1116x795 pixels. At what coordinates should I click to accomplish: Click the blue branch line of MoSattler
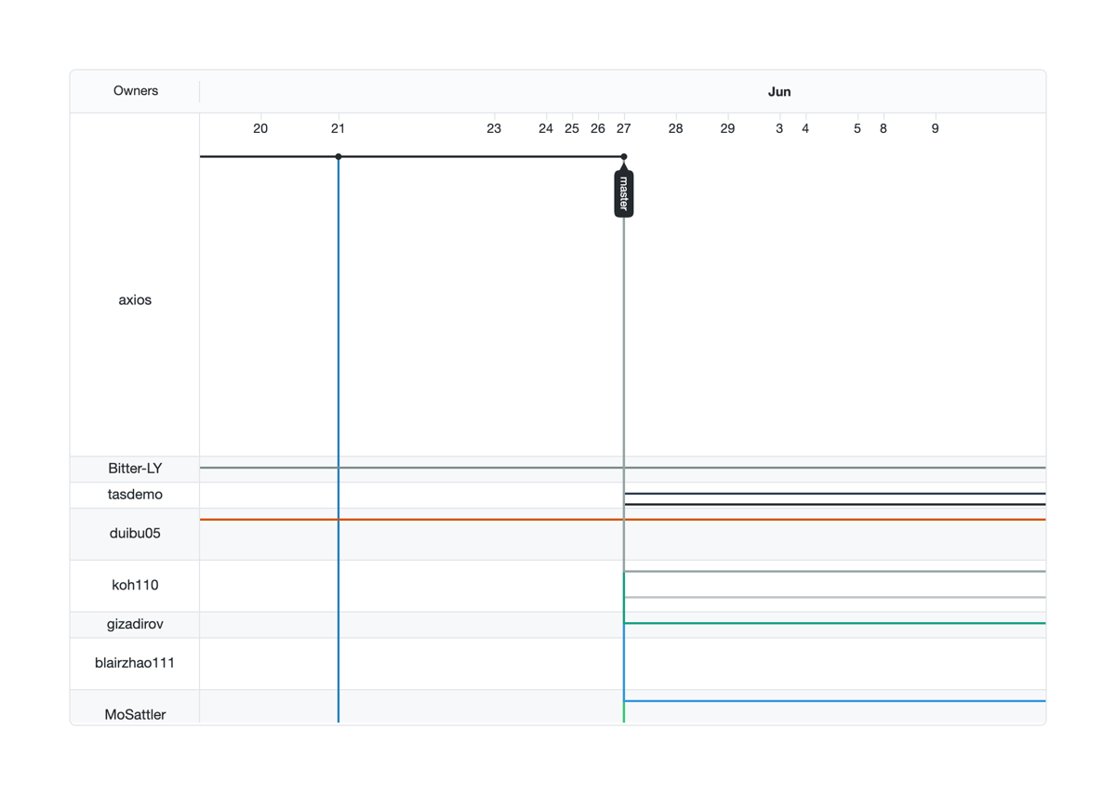coord(837,701)
